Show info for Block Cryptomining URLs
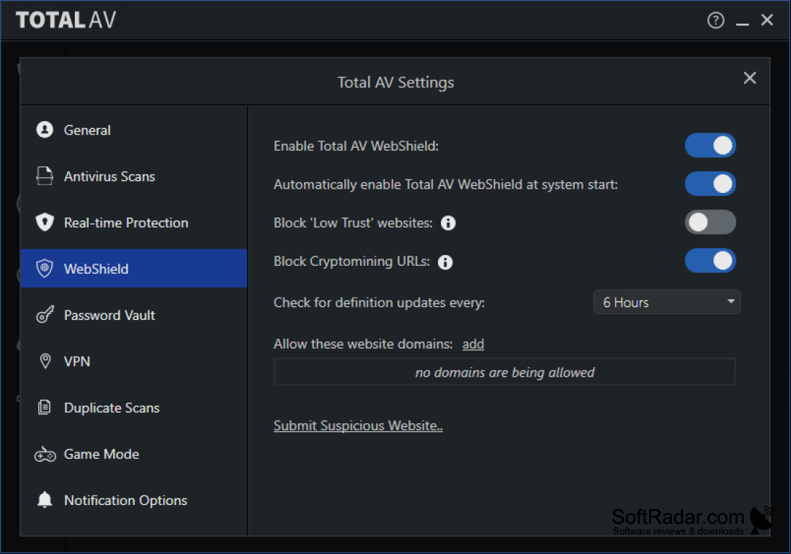This screenshot has width=791, height=554. click(x=445, y=262)
